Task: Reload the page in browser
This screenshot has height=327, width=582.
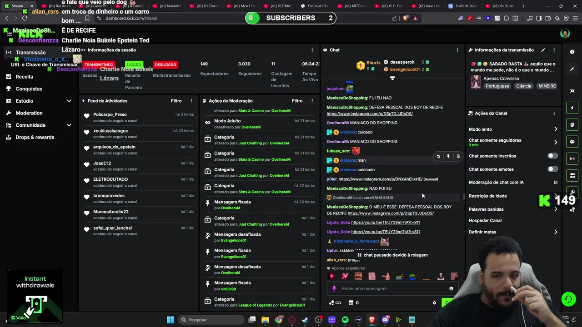Action: tap(25, 18)
